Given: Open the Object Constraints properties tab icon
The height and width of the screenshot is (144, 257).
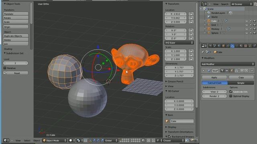Looking at the screenshot, I should pyautogui.click(x=228, y=46).
